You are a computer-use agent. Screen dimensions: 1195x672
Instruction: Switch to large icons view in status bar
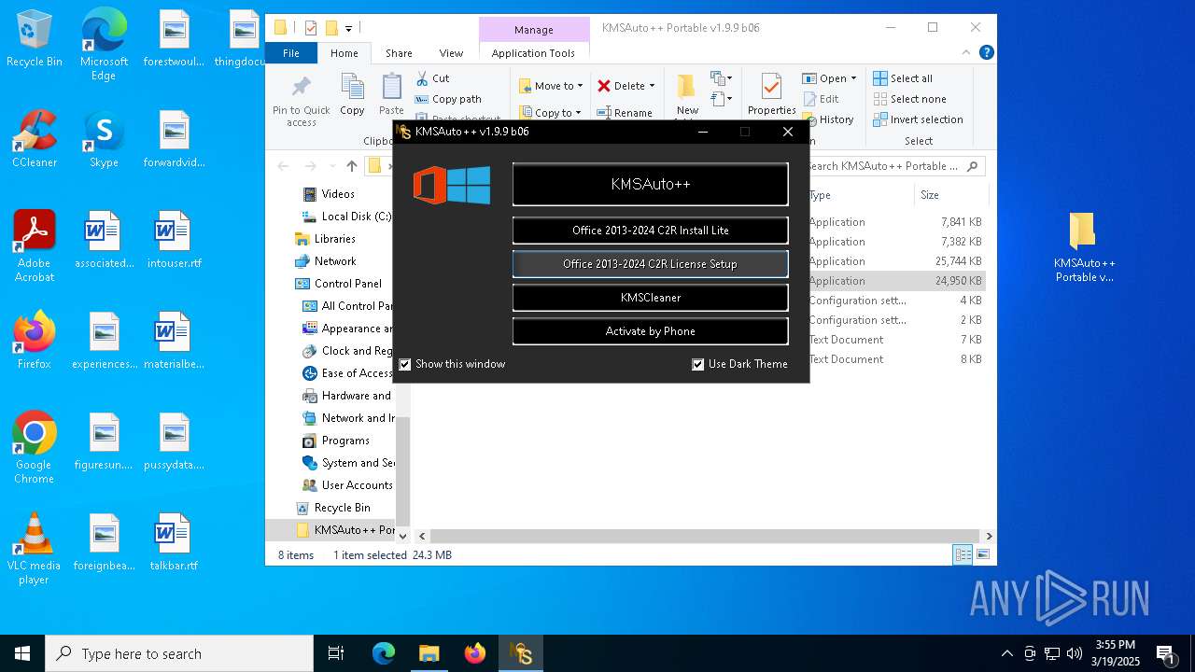point(982,554)
